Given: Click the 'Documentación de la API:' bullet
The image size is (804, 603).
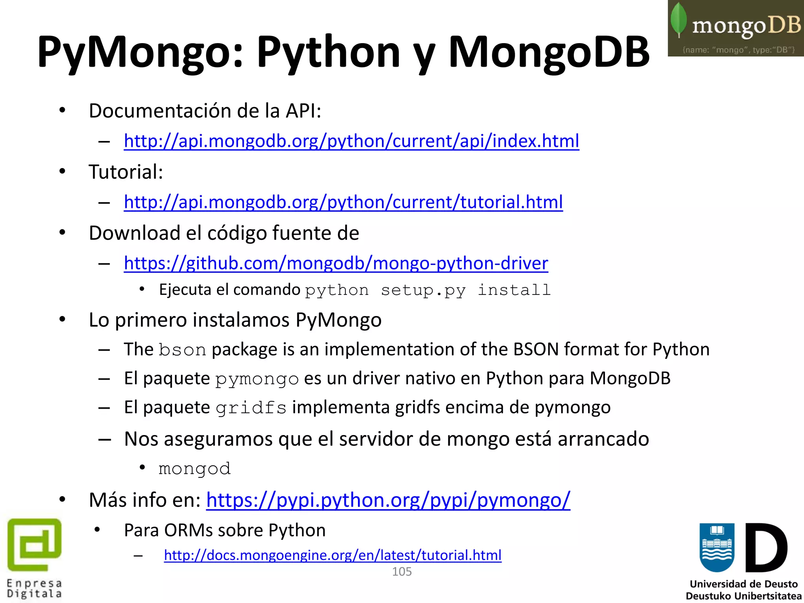Looking at the screenshot, I should pos(205,111).
